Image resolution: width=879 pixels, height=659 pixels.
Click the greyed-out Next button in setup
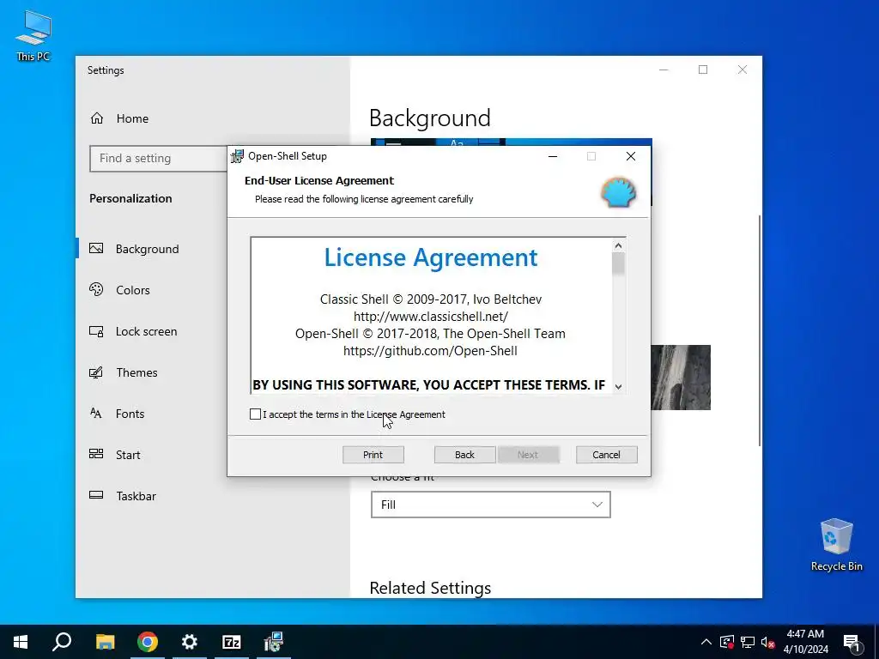click(528, 455)
